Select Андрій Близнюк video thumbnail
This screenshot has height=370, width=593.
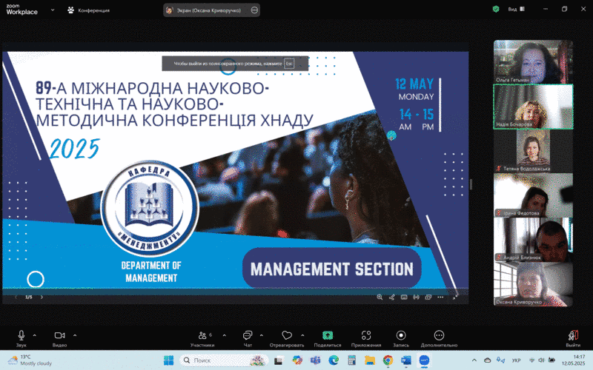(533, 239)
